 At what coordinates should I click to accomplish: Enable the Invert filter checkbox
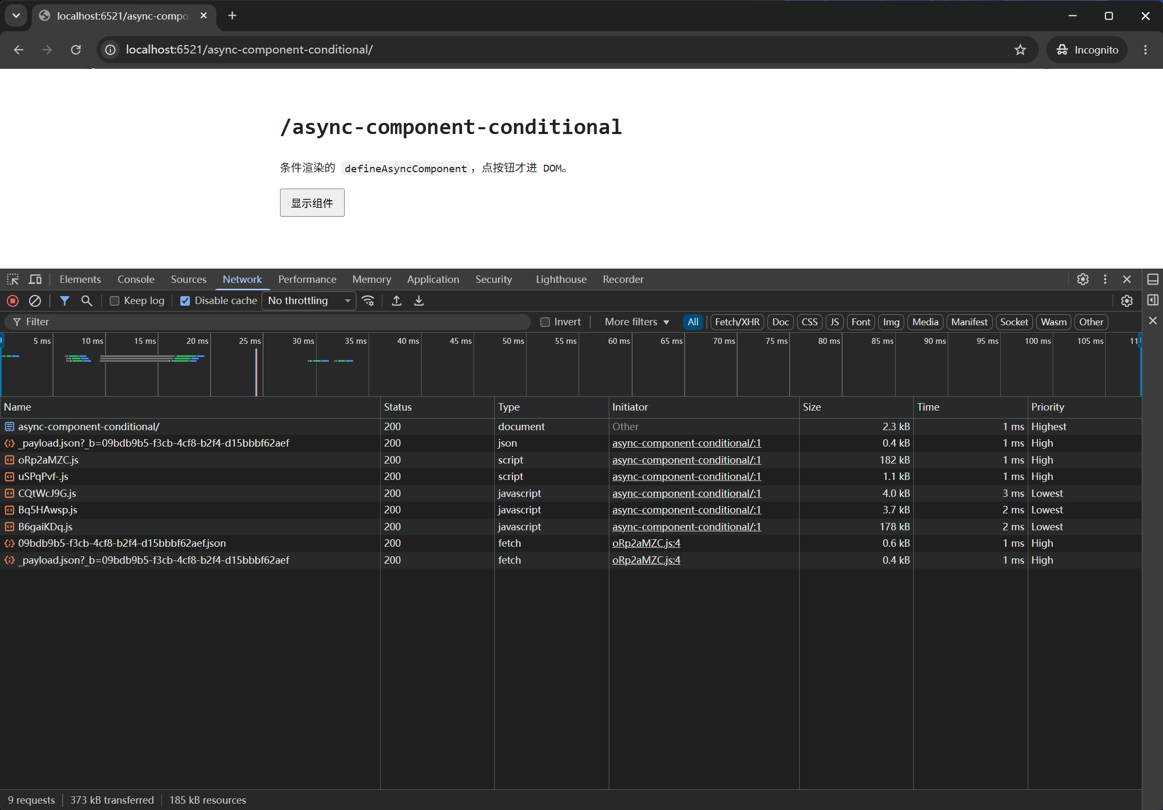[x=545, y=322]
